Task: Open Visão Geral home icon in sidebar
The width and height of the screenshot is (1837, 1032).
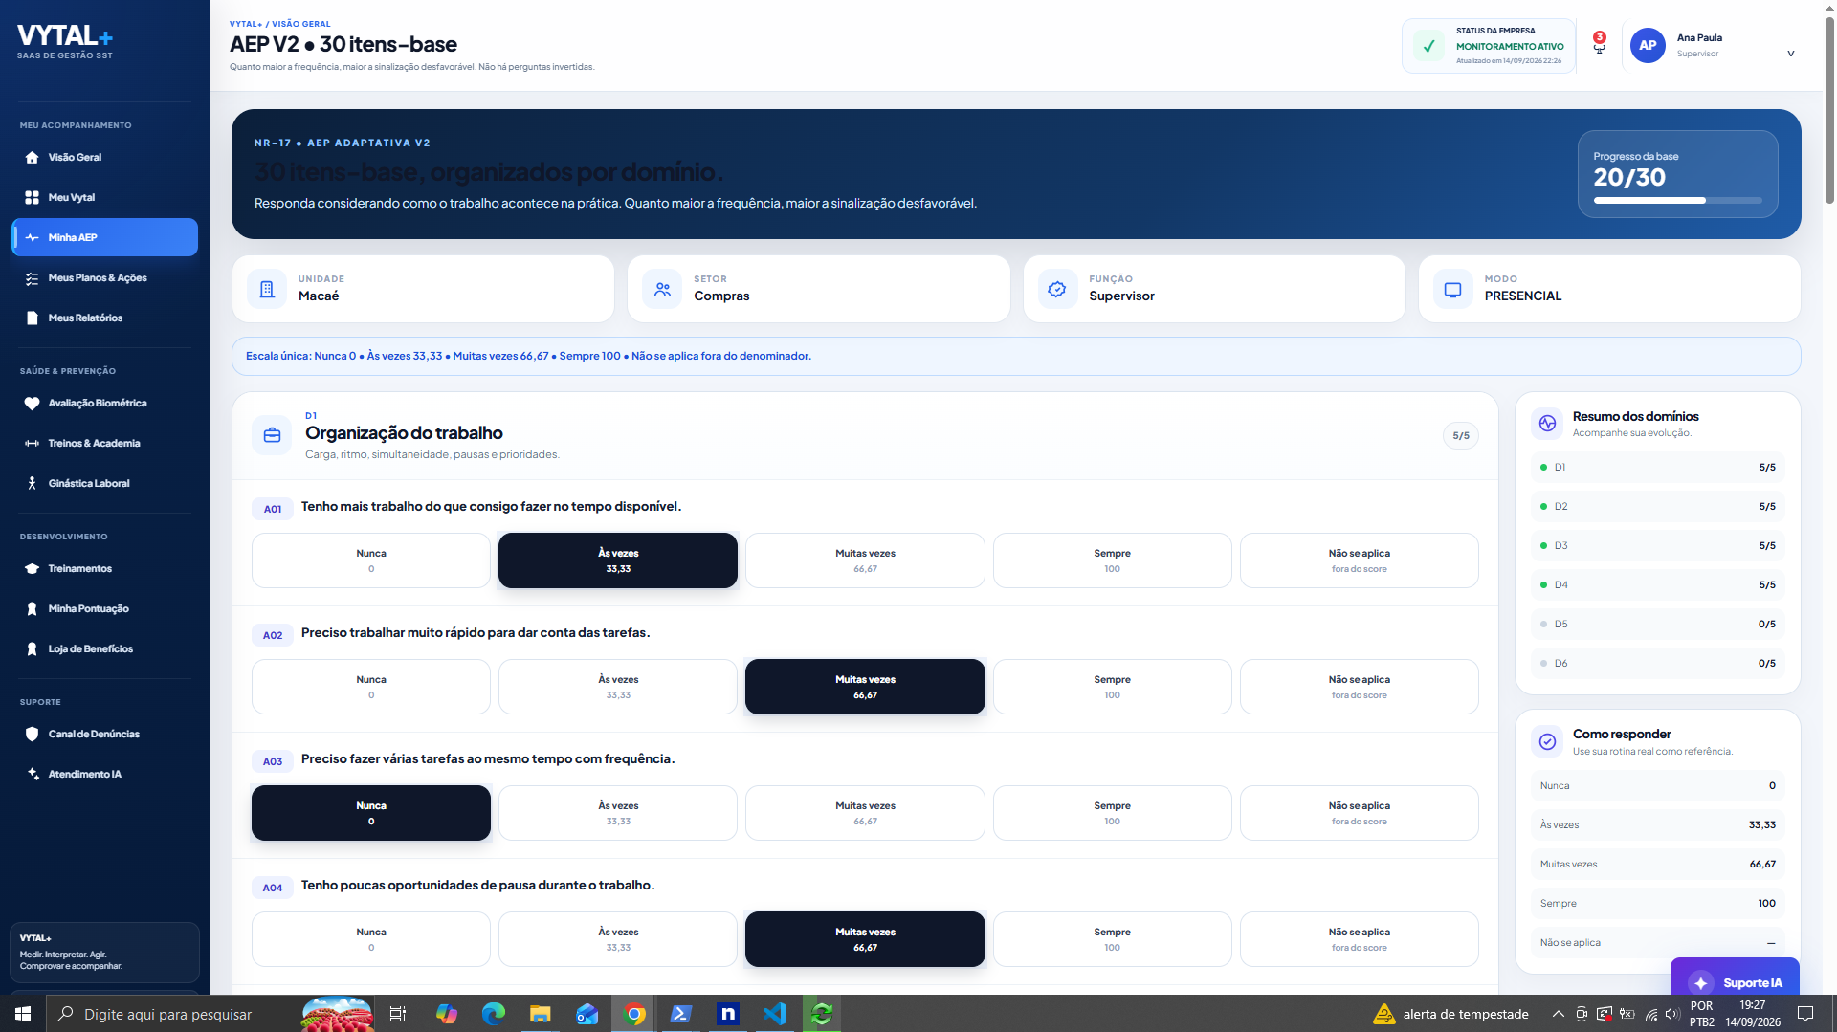Action: [x=33, y=157]
